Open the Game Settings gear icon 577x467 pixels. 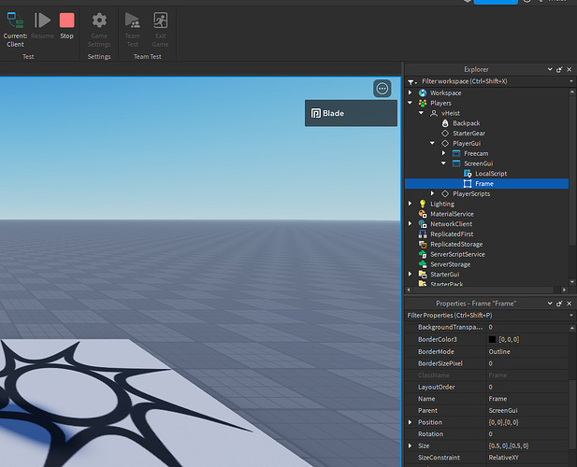(x=99, y=21)
